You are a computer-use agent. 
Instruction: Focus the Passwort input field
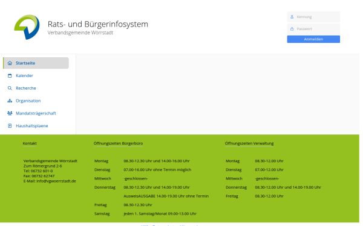(x=313, y=29)
